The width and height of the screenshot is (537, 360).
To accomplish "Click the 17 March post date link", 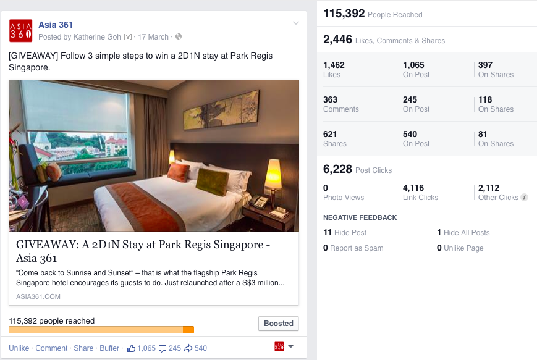I will (153, 37).
